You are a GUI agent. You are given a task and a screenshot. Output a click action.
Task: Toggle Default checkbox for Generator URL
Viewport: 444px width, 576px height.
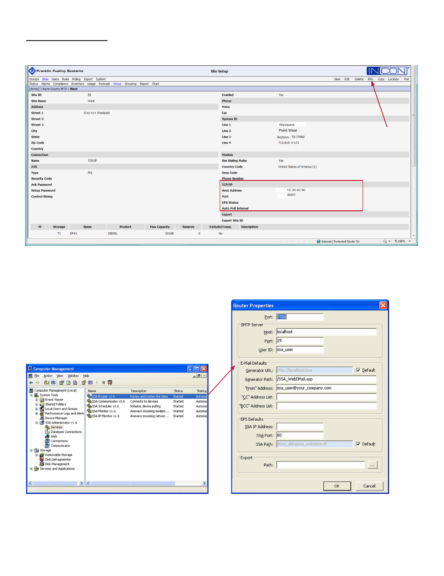358,370
